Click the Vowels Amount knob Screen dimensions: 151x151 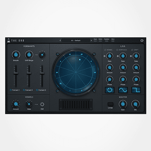pos(16,104)
